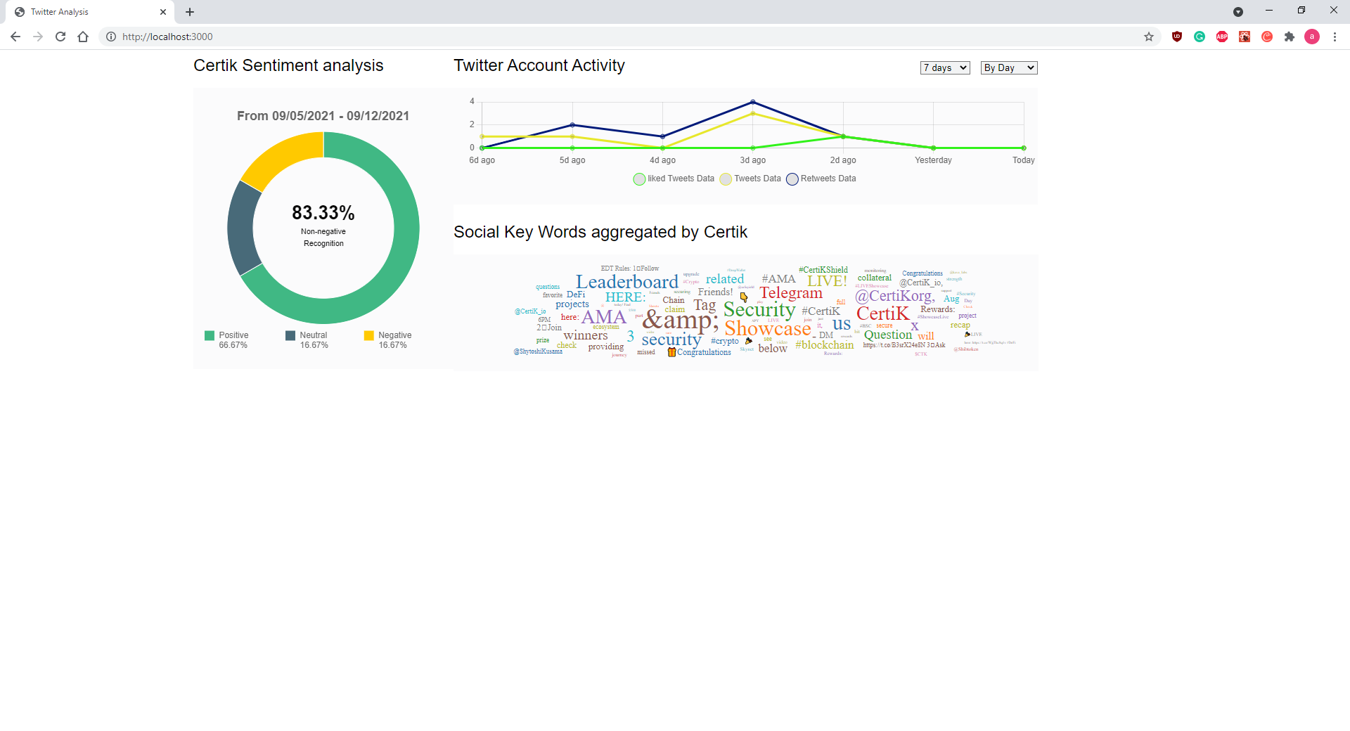Click the Certik Sentiment analysis heading
Viewport: 1350px width, 731px height.
[x=288, y=65]
